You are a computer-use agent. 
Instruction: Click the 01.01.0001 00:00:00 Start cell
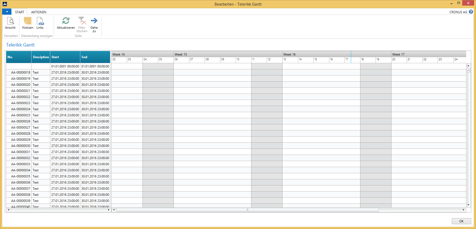coord(65,66)
